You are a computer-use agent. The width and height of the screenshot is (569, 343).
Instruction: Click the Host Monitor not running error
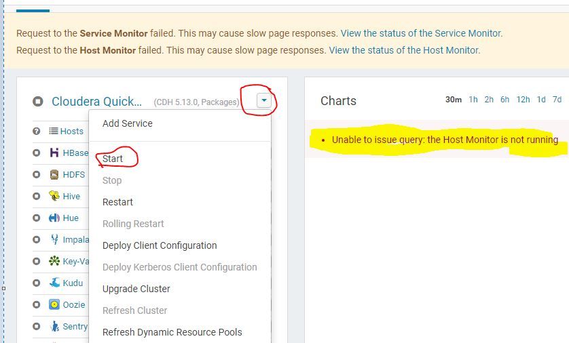pos(445,140)
